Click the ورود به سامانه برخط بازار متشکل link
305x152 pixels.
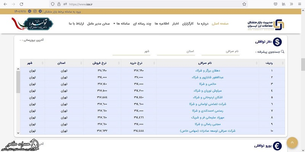[63, 11]
